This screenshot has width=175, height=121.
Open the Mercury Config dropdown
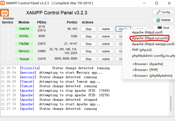(x=119, y=51)
